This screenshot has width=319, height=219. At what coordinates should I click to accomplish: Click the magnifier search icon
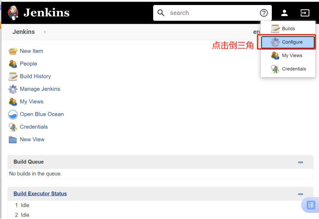pyautogui.click(x=161, y=13)
